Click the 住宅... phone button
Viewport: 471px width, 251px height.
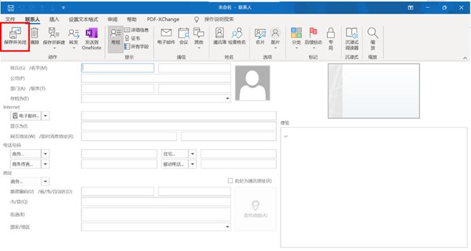pyautogui.click(x=175, y=154)
